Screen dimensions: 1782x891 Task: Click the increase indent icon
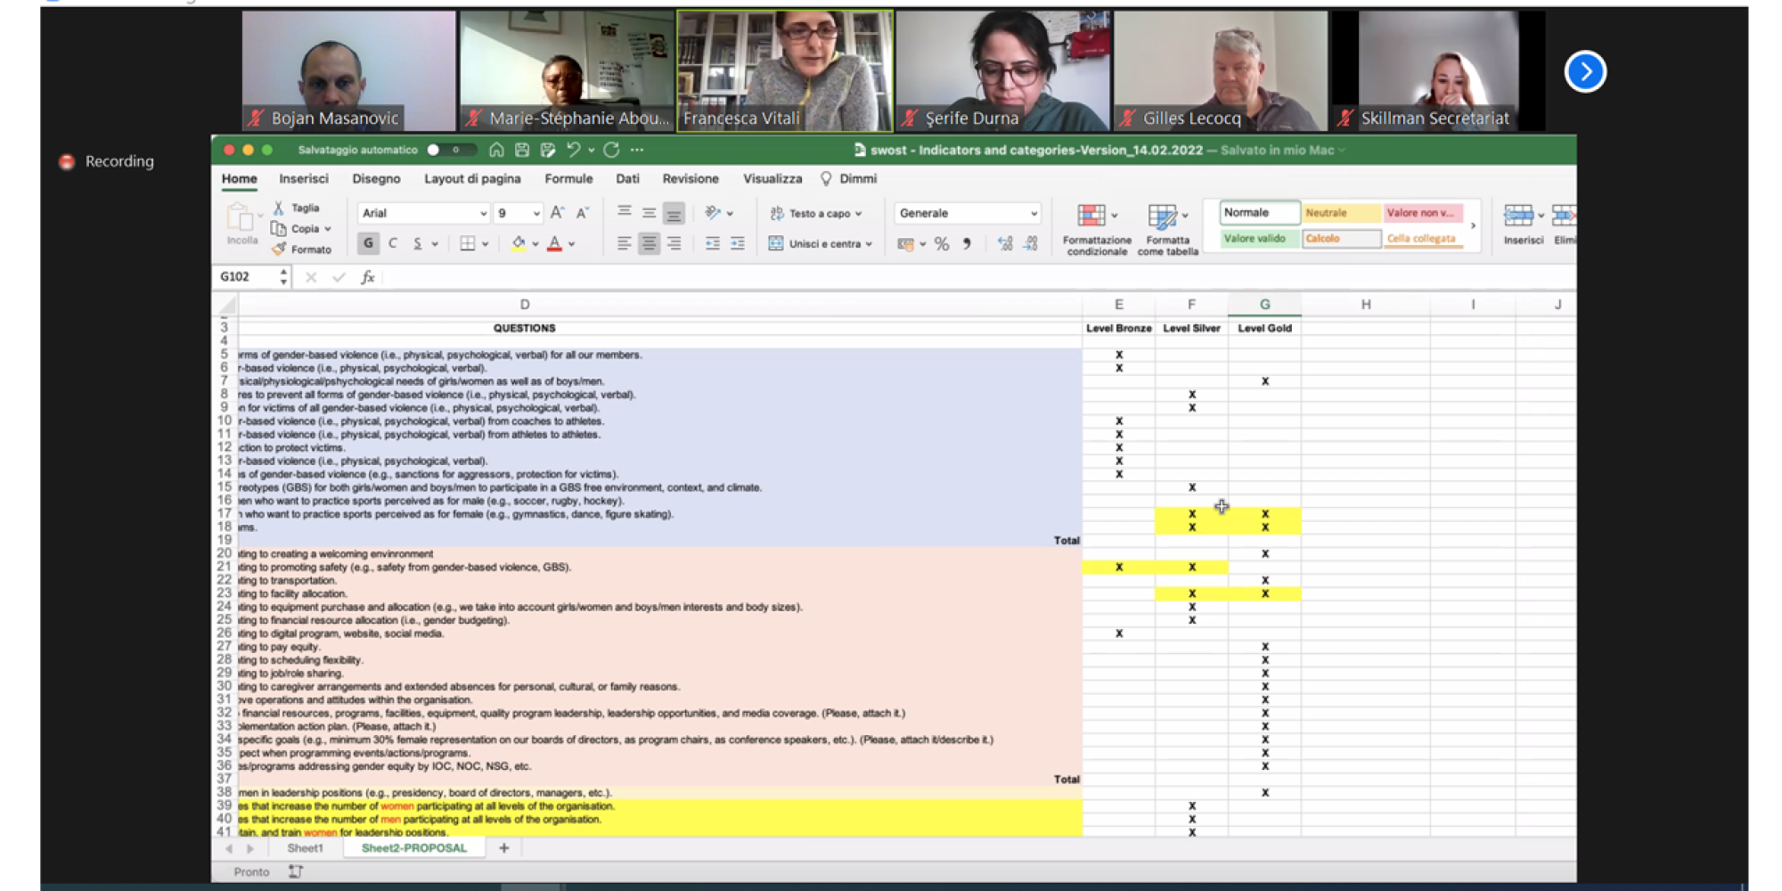(x=737, y=244)
